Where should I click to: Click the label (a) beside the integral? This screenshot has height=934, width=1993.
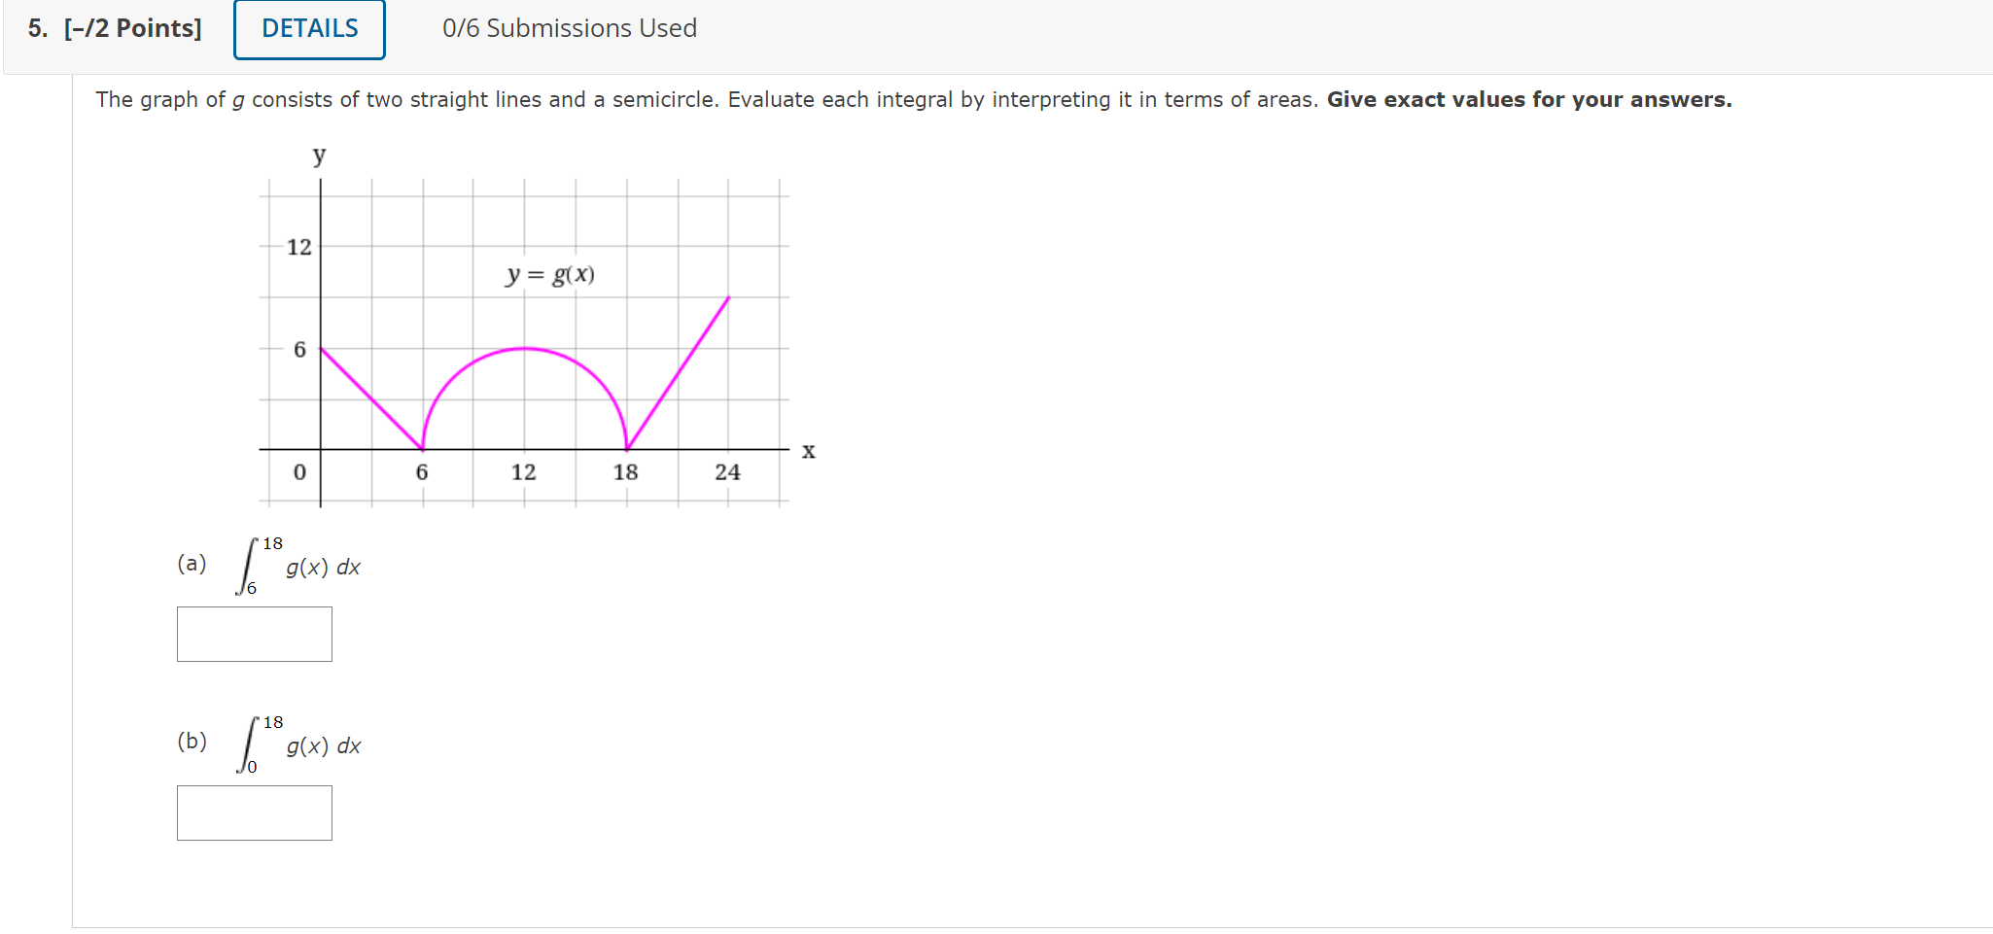click(x=192, y=564)
